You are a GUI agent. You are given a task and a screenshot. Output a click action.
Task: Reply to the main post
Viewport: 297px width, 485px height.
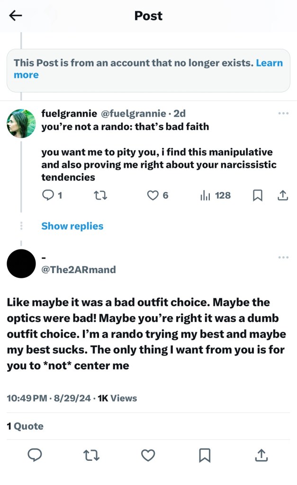point(35,455)
